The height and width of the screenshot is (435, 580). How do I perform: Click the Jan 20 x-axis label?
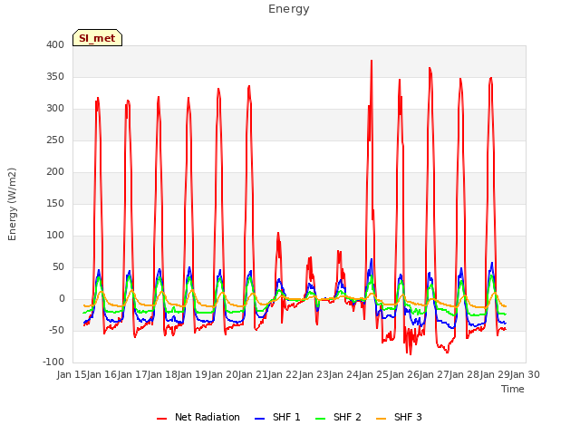[x=223, y=374]
